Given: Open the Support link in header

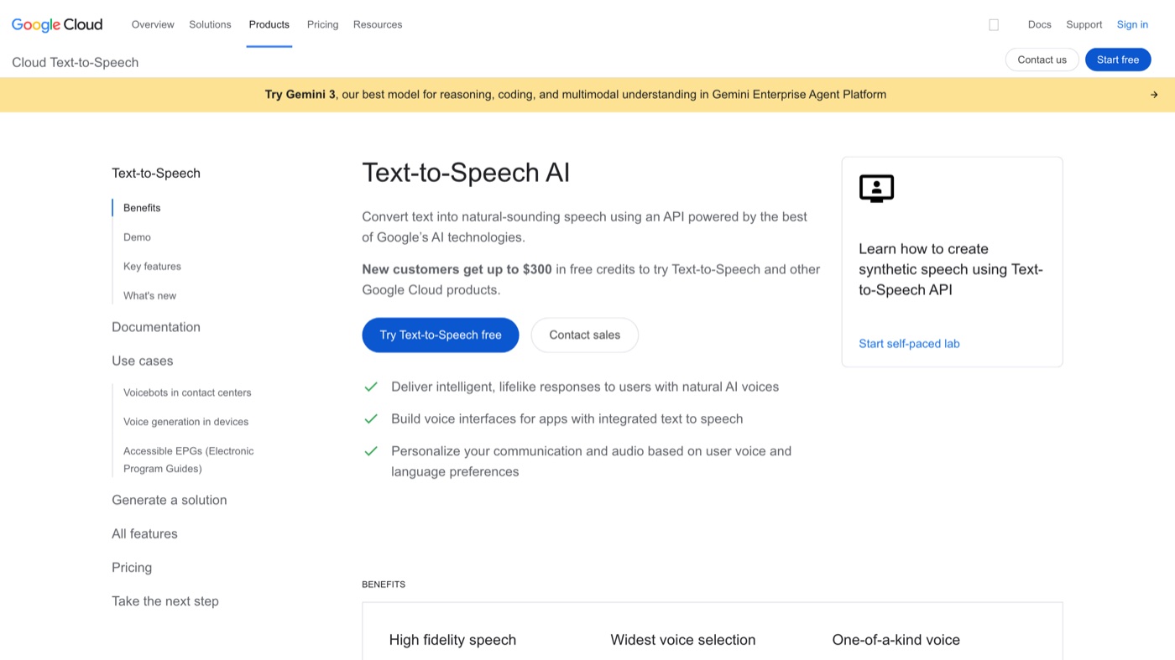Looking at the screenshot, I should point(1084,24).
